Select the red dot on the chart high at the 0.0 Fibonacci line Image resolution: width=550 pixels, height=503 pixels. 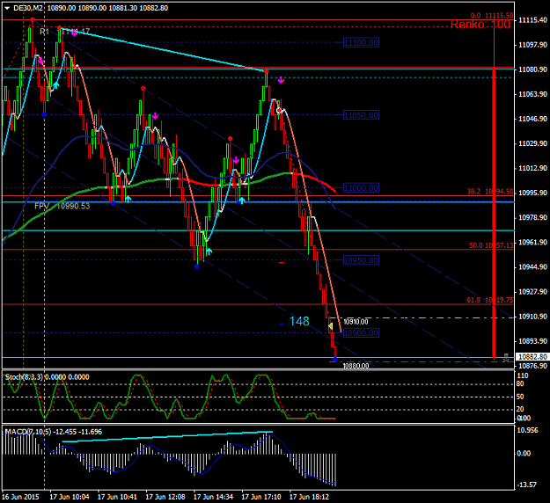[33, 19]
